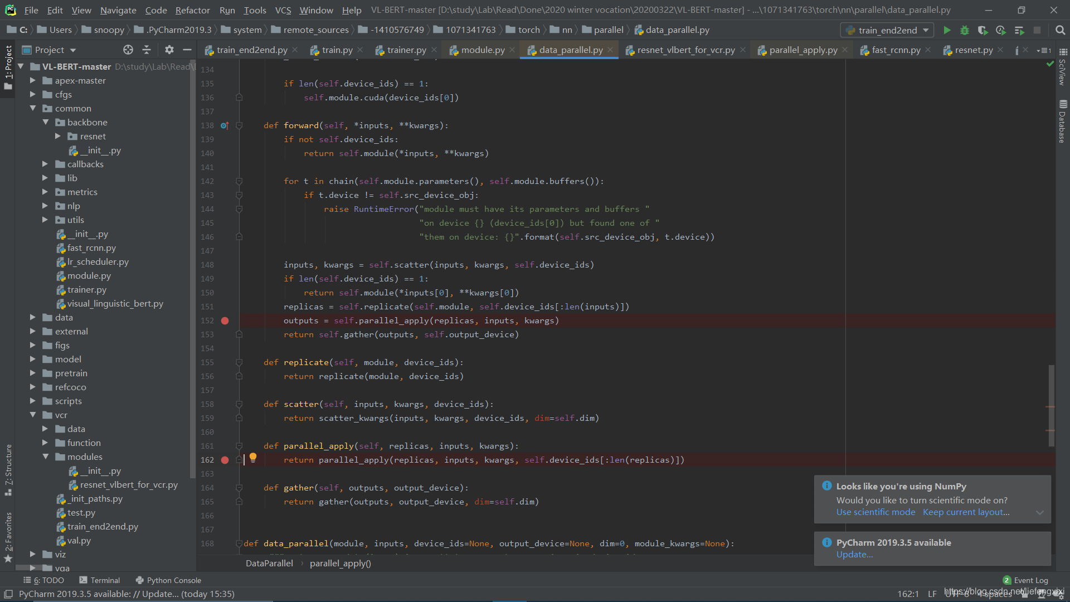Collapse the common folder
This screenshot has height=602, width=1070.
pos(33,108)
